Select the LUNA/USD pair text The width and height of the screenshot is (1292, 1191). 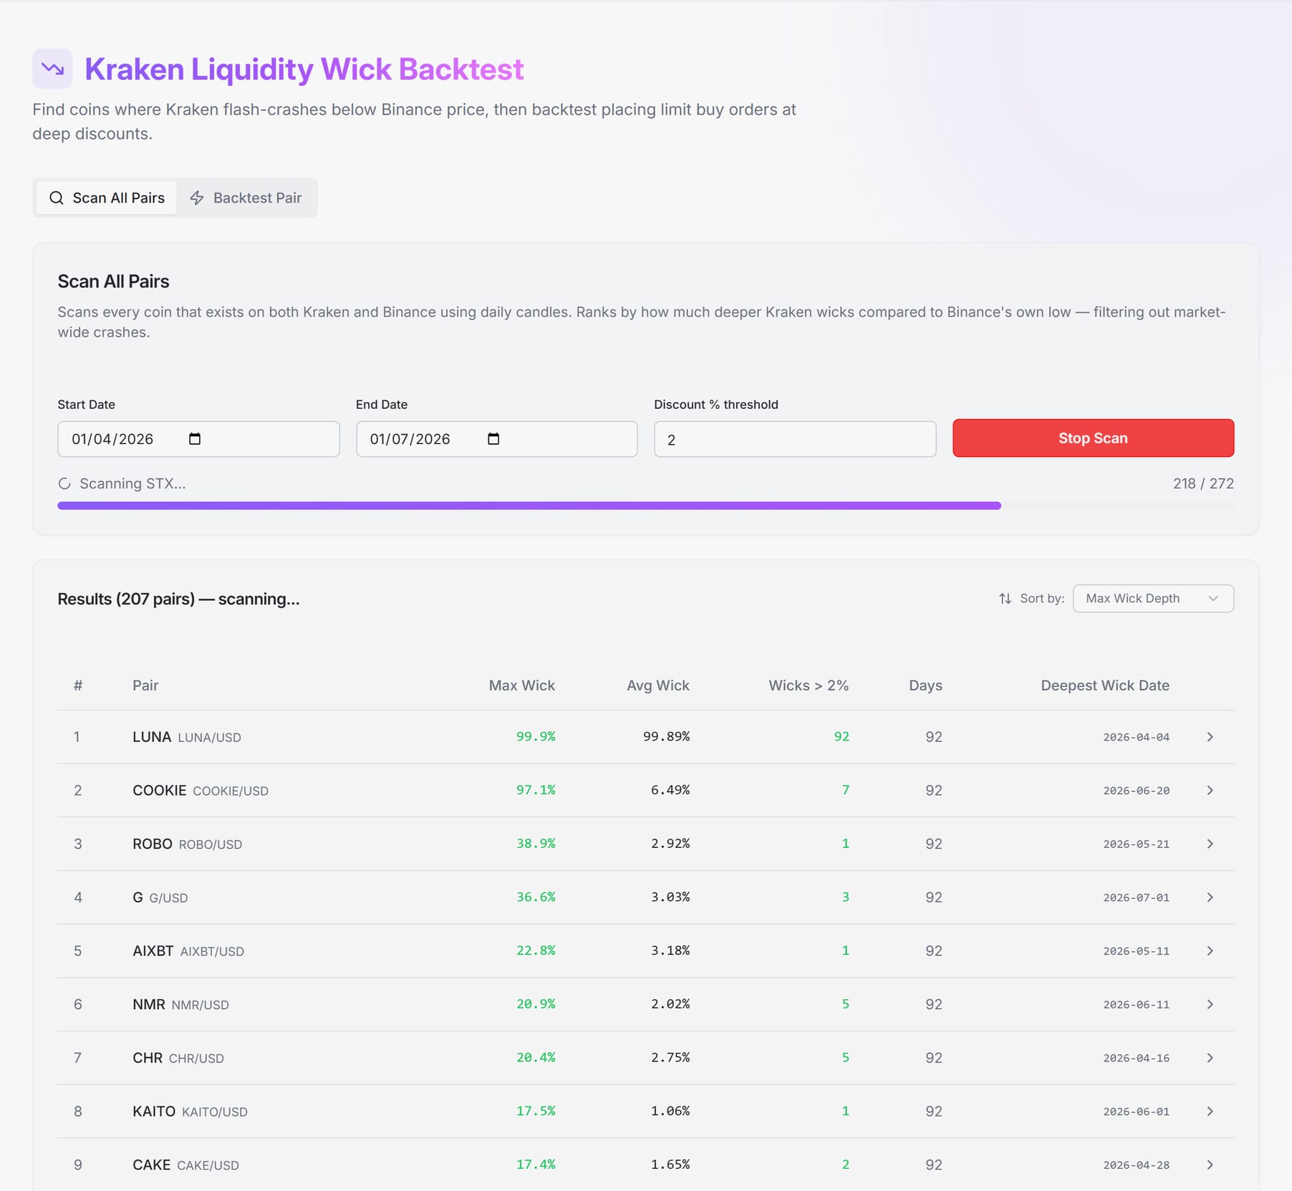209,738
